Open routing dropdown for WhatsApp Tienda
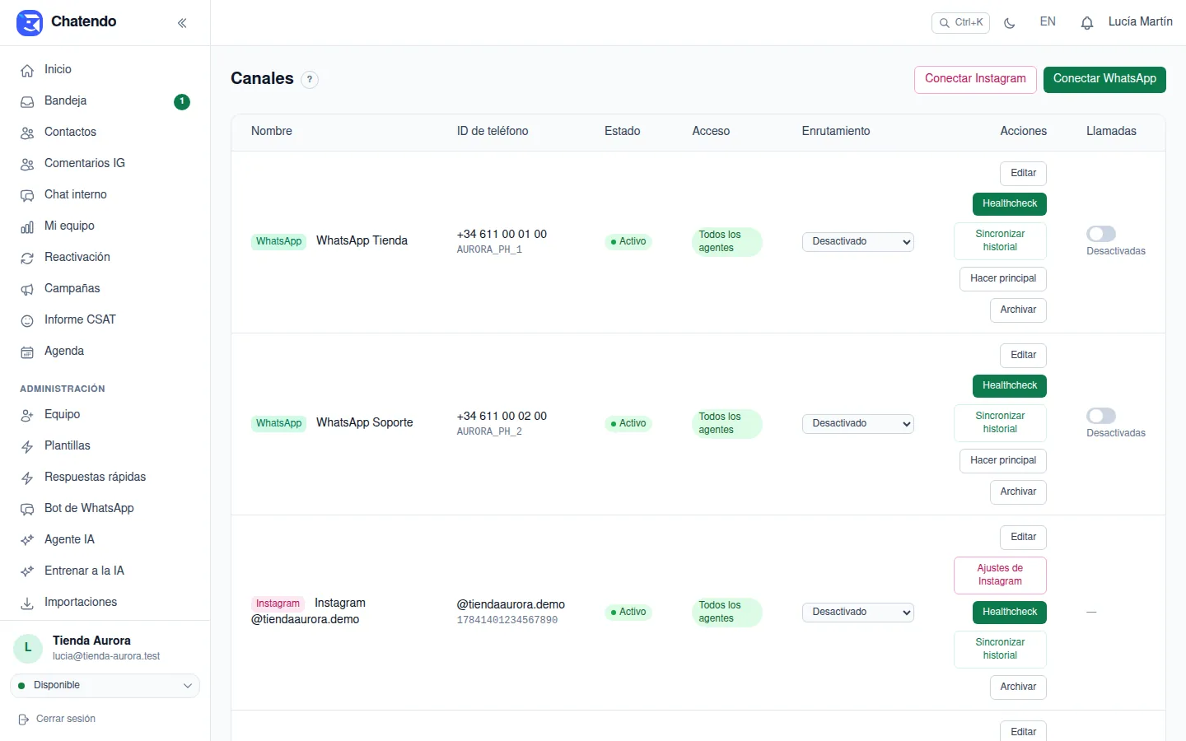This screenshot has width=1186, height=741. click(x=857, y=242)
